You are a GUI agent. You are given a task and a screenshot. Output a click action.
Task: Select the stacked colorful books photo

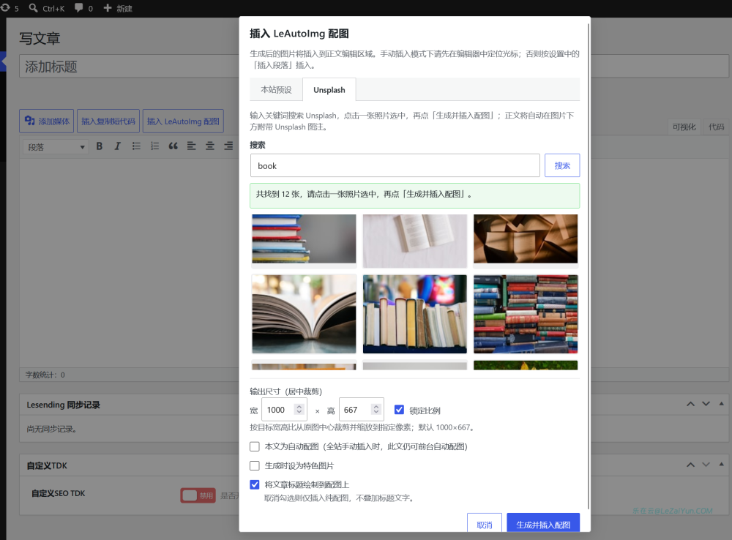point(304,239)
